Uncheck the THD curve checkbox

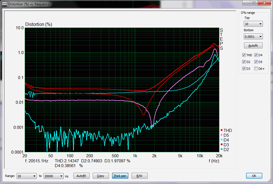pyautogui.click(x=244, y=55)
